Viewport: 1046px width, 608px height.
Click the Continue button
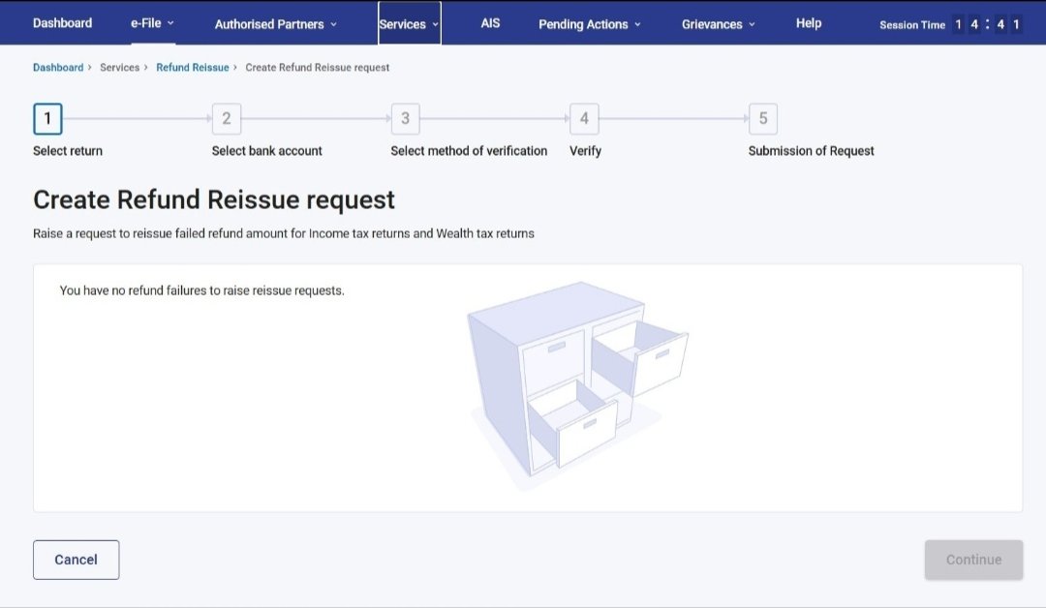[x=973, y=560]
